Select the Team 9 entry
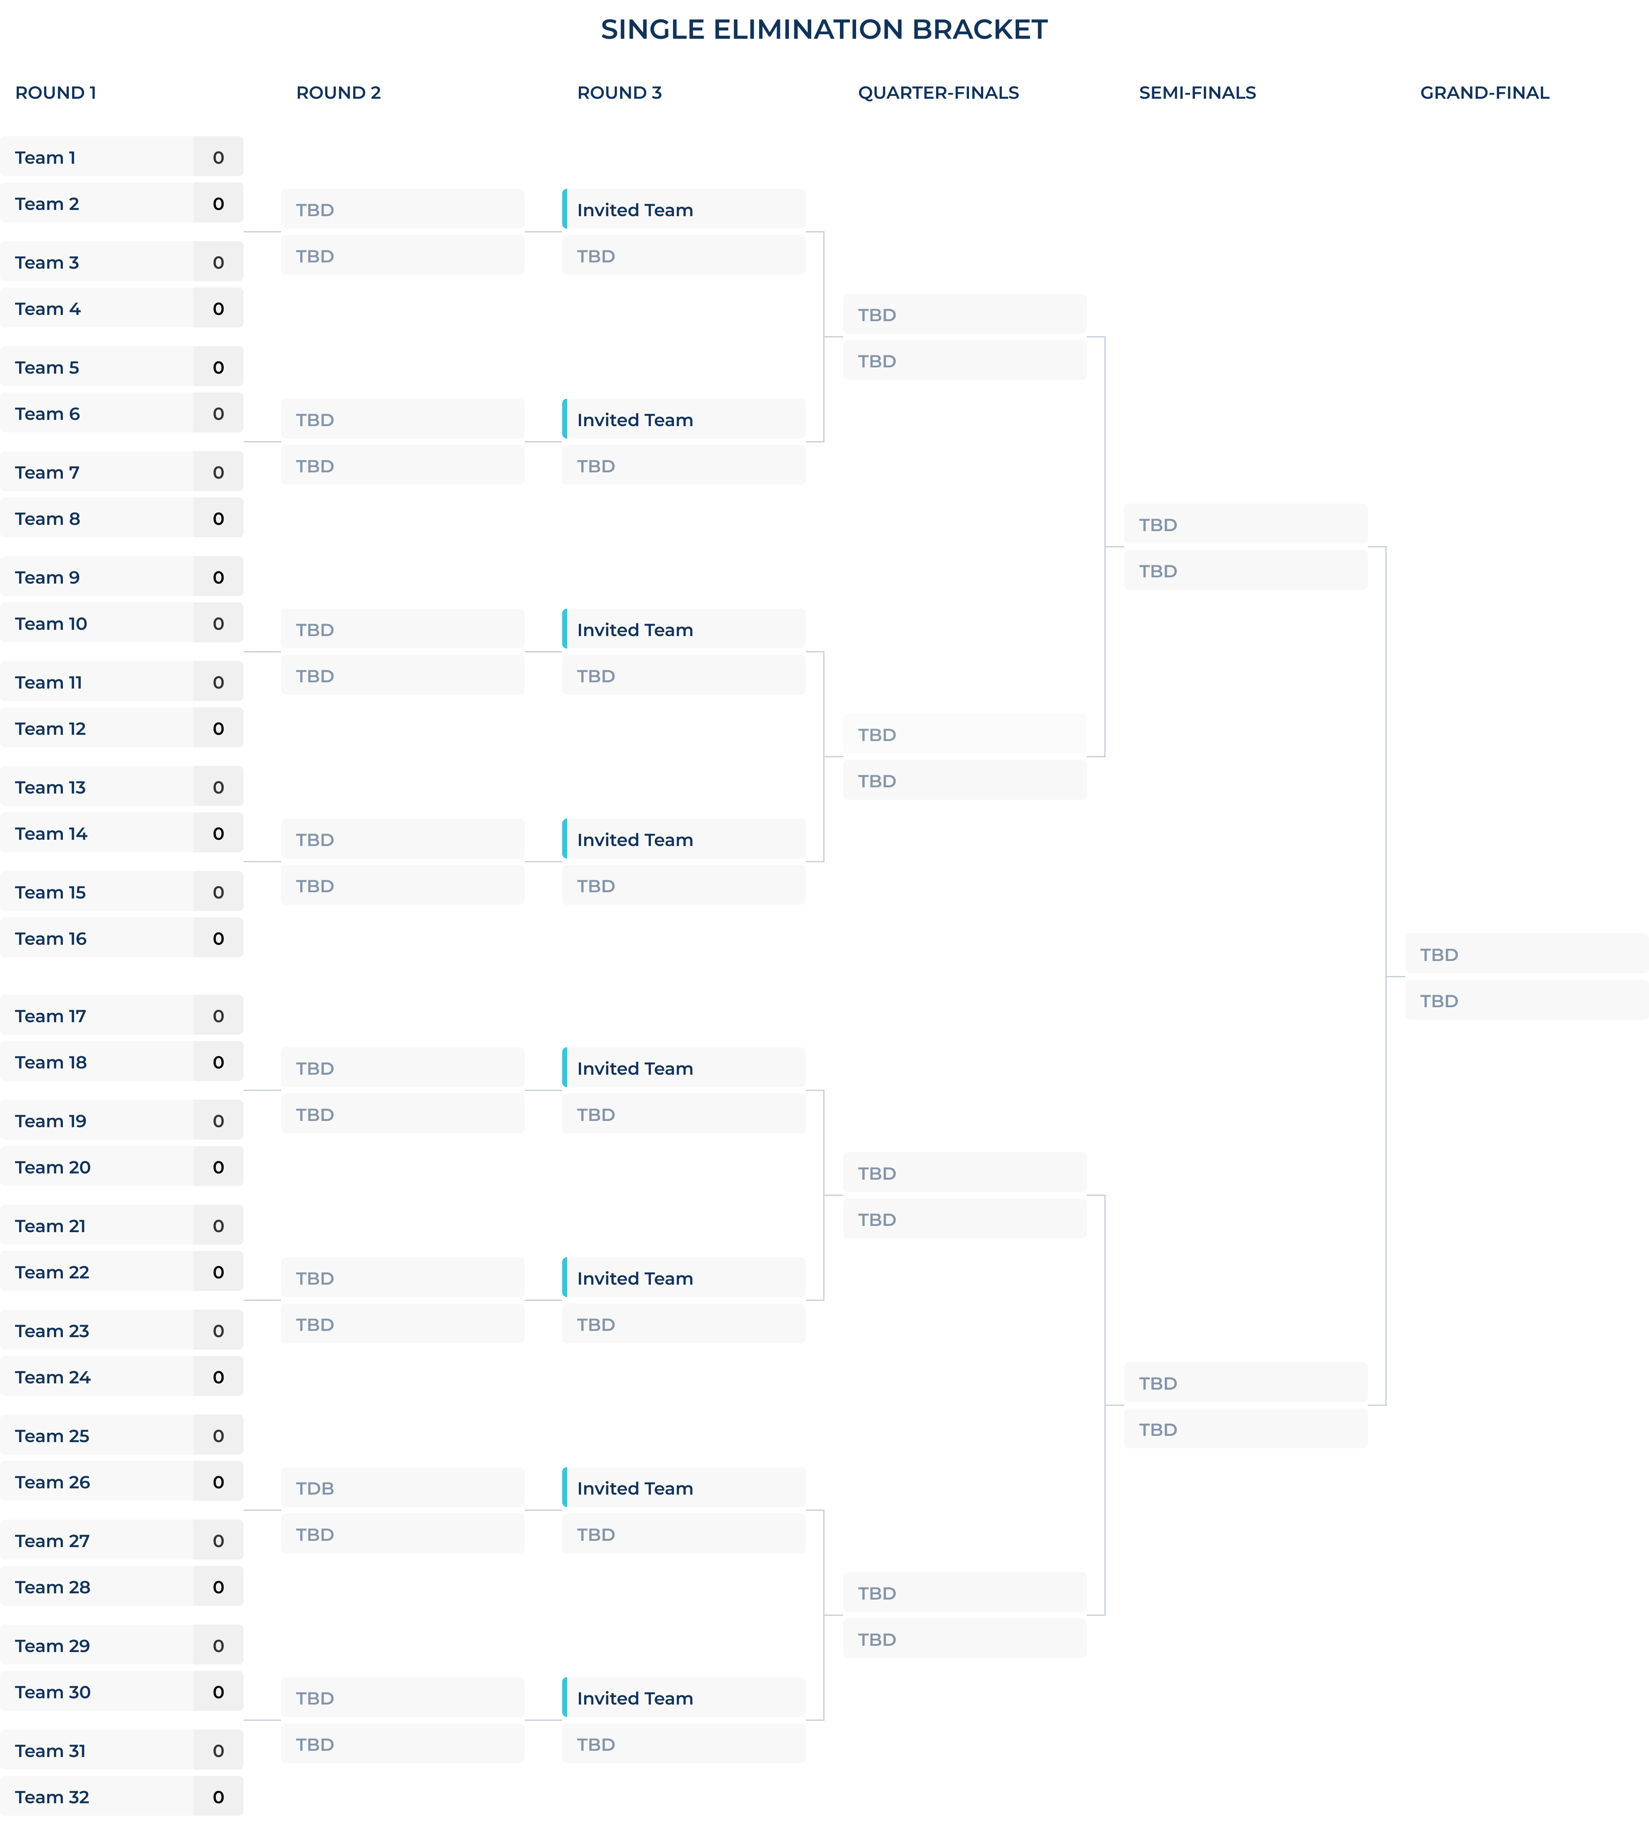Screen dimensions: 1649x1837 (x=122, y=577)
